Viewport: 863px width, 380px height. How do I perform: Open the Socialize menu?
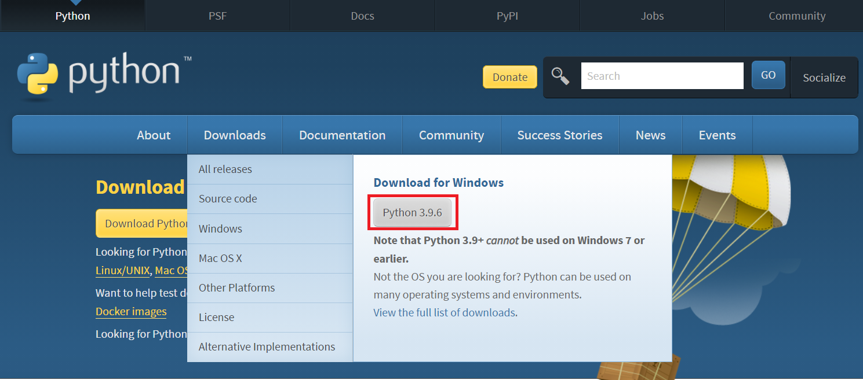(824, 78)
